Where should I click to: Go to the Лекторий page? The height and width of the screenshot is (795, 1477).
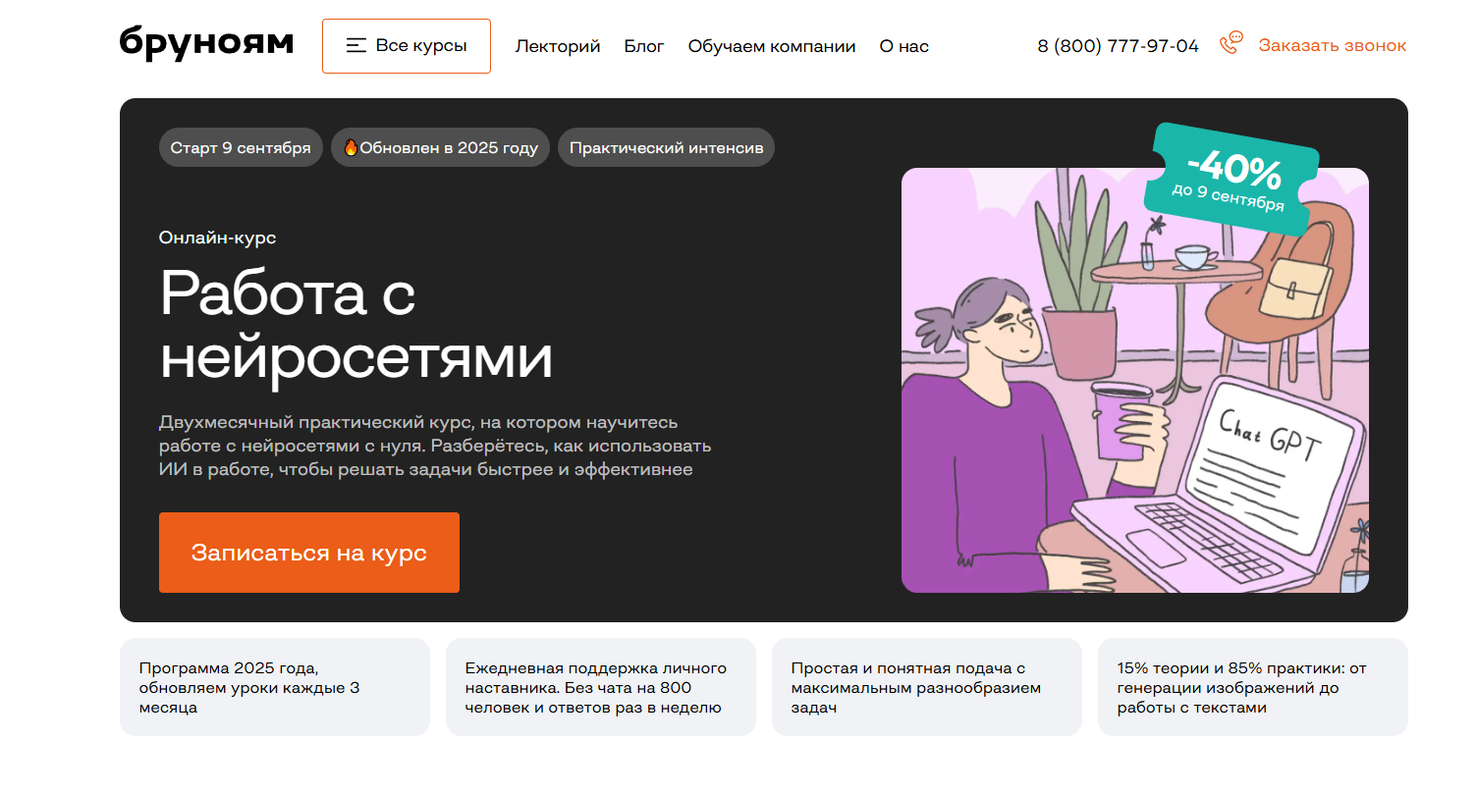[x=558, y=46]
